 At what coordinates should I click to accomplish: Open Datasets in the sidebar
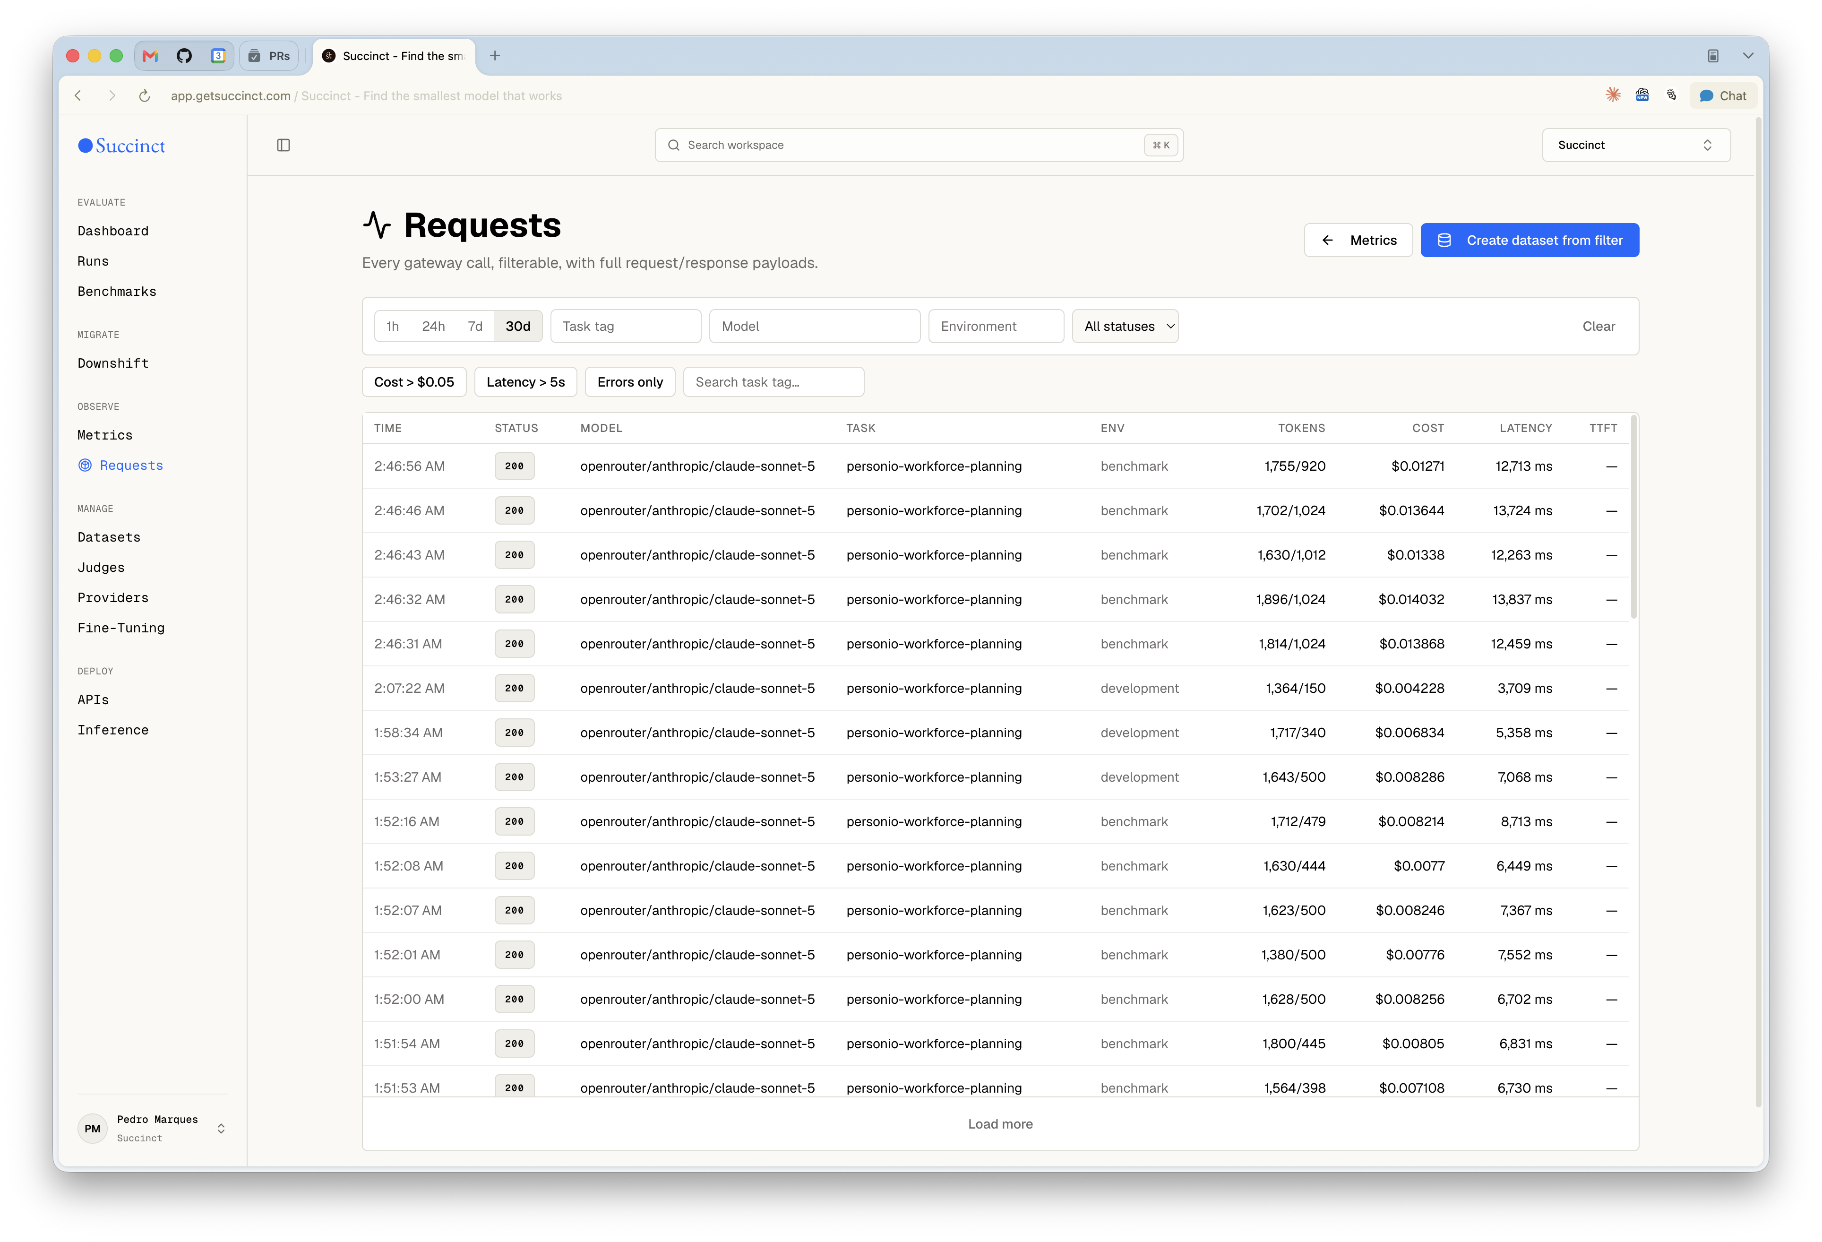coord(109,537)
